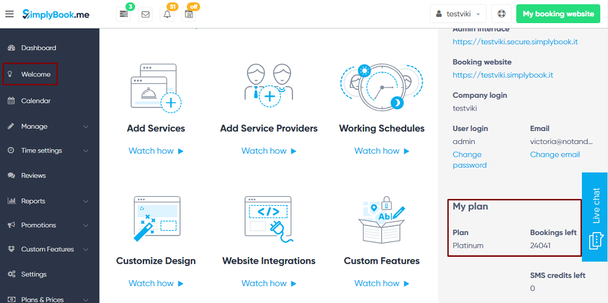Viewport: 608px width, 303px height.
Task: Click the My booking website button
Action: pyautogui.click(x=558, y=14)
